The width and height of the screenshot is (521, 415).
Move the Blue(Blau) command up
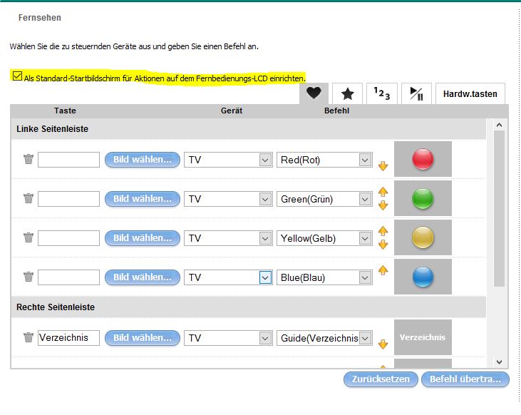point(383,270)
